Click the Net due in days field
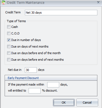Image resolution: width=102 pixels, height=108 pixels. [x=31, y=70]
